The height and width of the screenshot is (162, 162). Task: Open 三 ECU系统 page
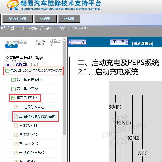click(28, 125)
